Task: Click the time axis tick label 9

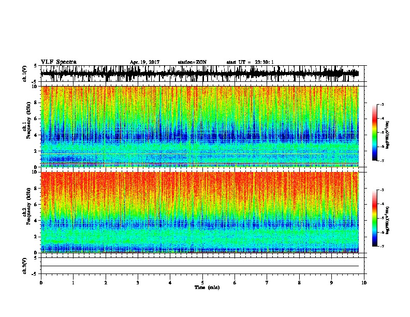Action: coord(331,283)
